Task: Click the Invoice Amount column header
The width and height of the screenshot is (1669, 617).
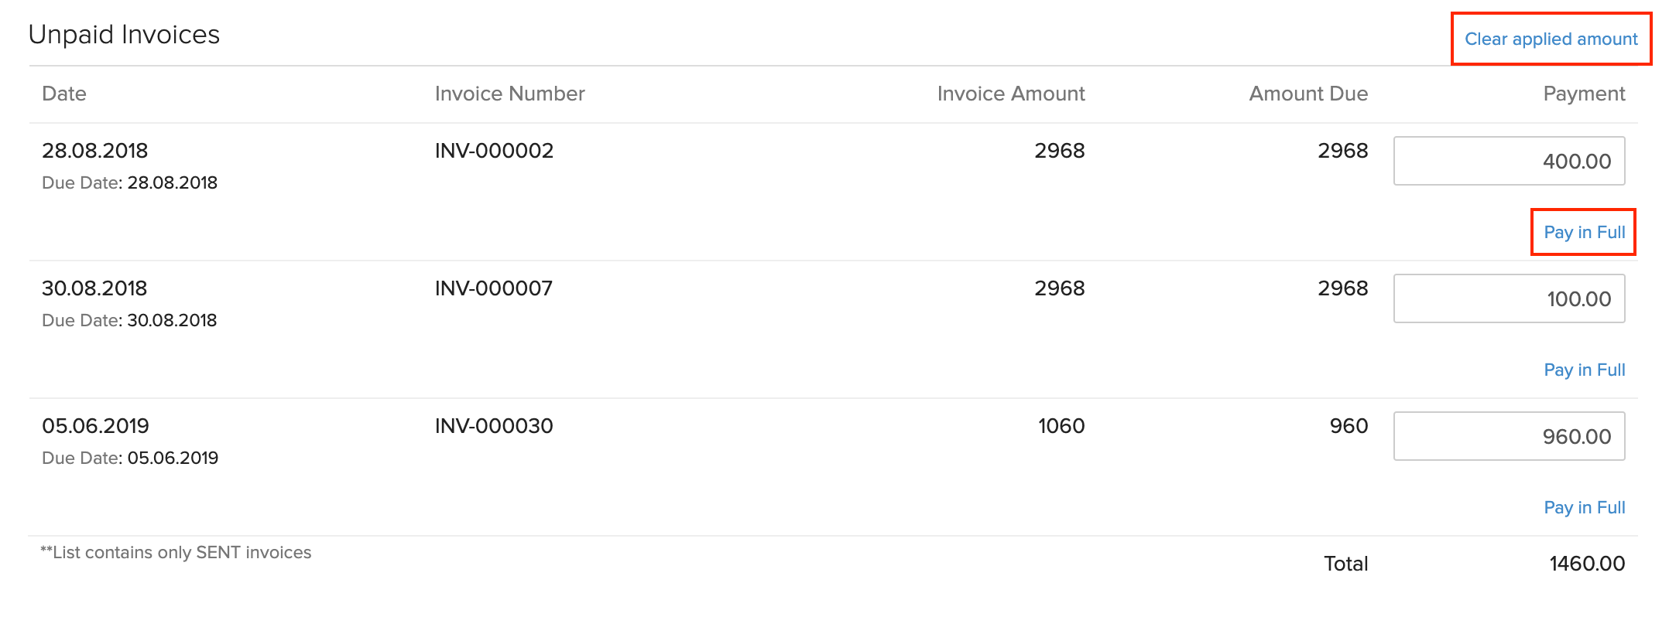Action: click(x=1010, y=94)
